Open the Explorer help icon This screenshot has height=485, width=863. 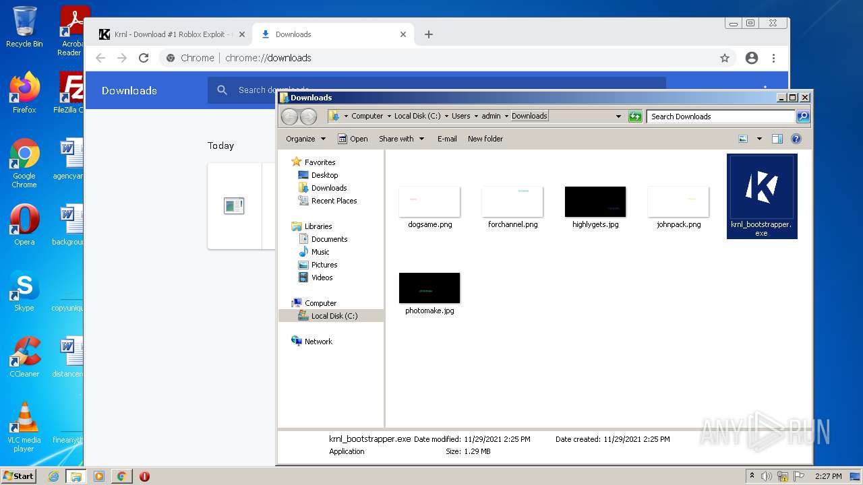pos(796,139)
